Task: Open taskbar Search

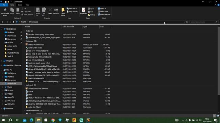Action: coord(10,120)
